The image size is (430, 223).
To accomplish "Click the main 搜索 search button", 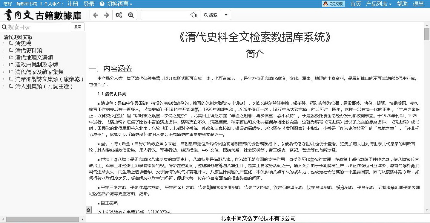I will [211, 15].
